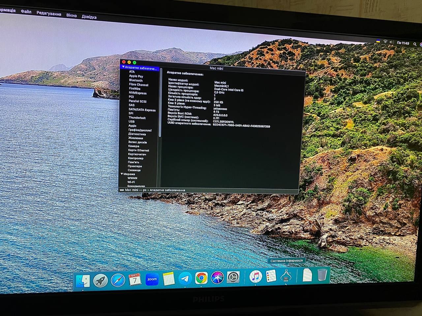Launch the Zoom app from Dock
This screenshot has height=316, width=422.
click(x=152, y=279)
